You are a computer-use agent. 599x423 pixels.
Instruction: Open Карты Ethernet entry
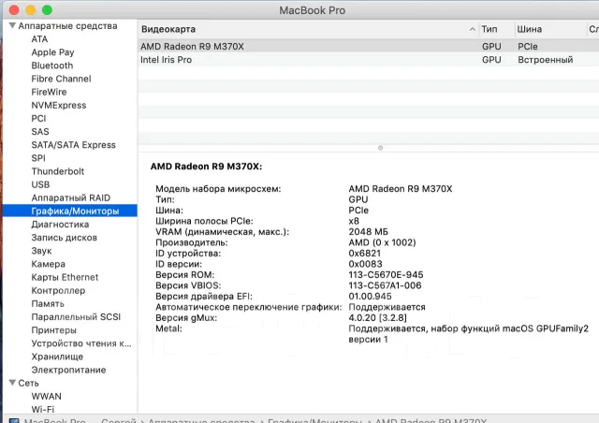[65, 277]
